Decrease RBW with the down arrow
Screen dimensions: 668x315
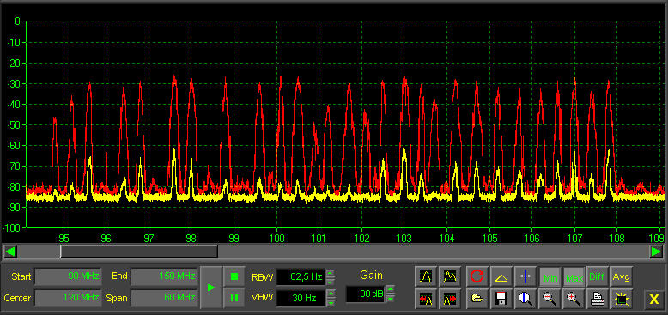331,281
